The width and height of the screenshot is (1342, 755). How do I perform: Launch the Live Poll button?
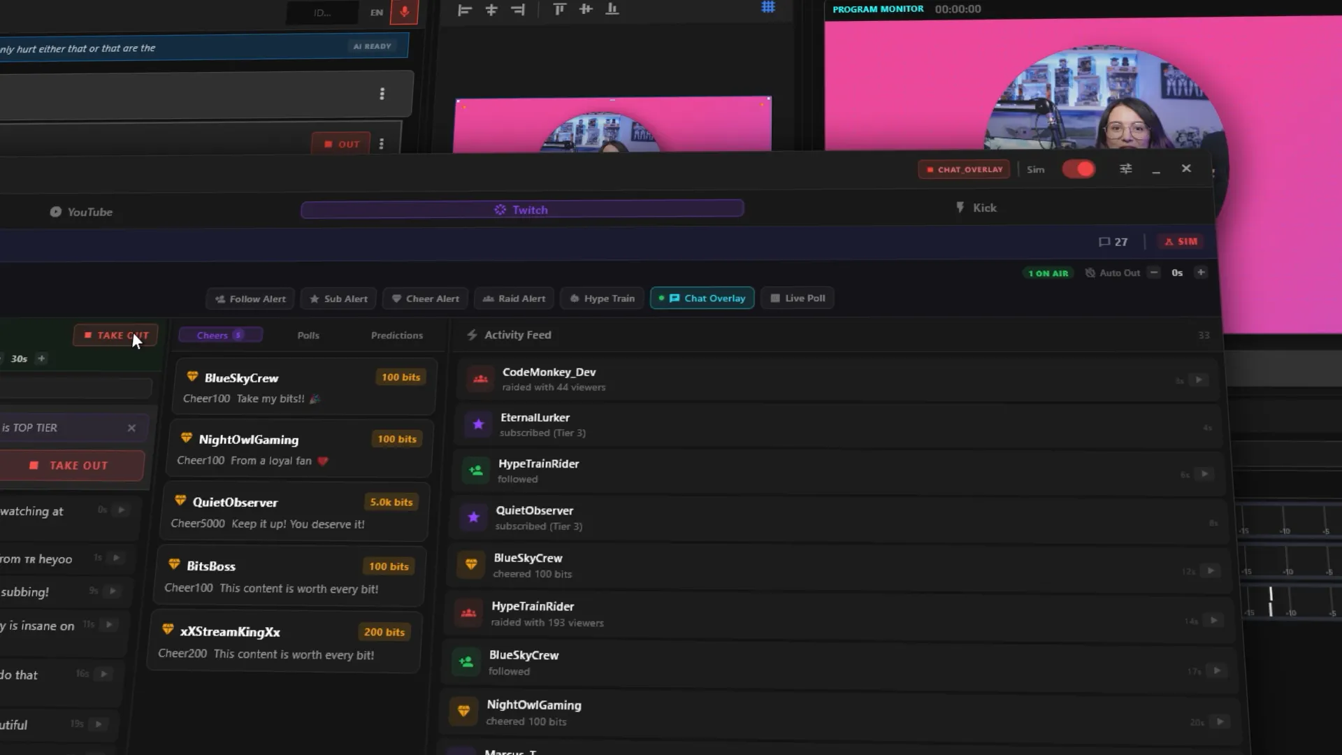click(x=798, y=298)
